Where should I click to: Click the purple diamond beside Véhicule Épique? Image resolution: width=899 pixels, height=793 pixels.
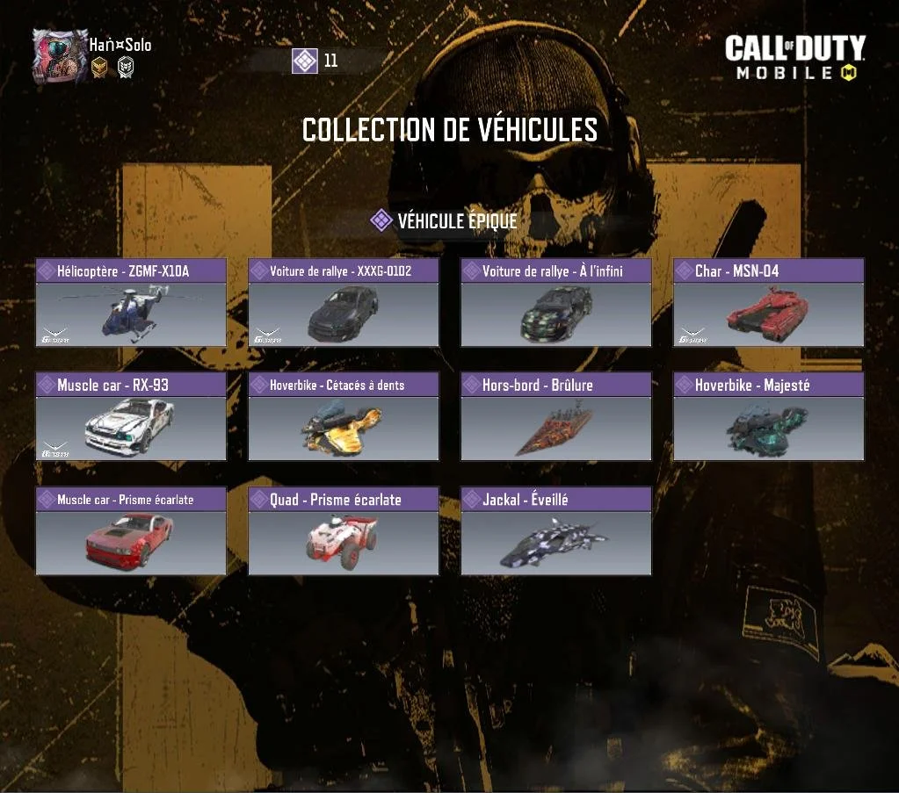[x=381, y=220]
